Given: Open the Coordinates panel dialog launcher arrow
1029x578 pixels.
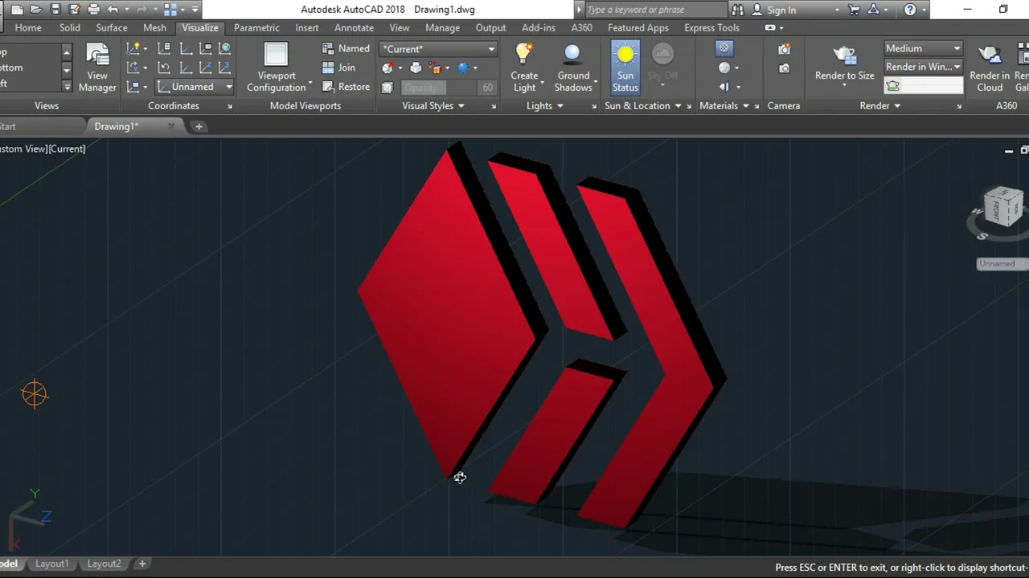Looking at the screenshot, I should [x=230, y=107].
